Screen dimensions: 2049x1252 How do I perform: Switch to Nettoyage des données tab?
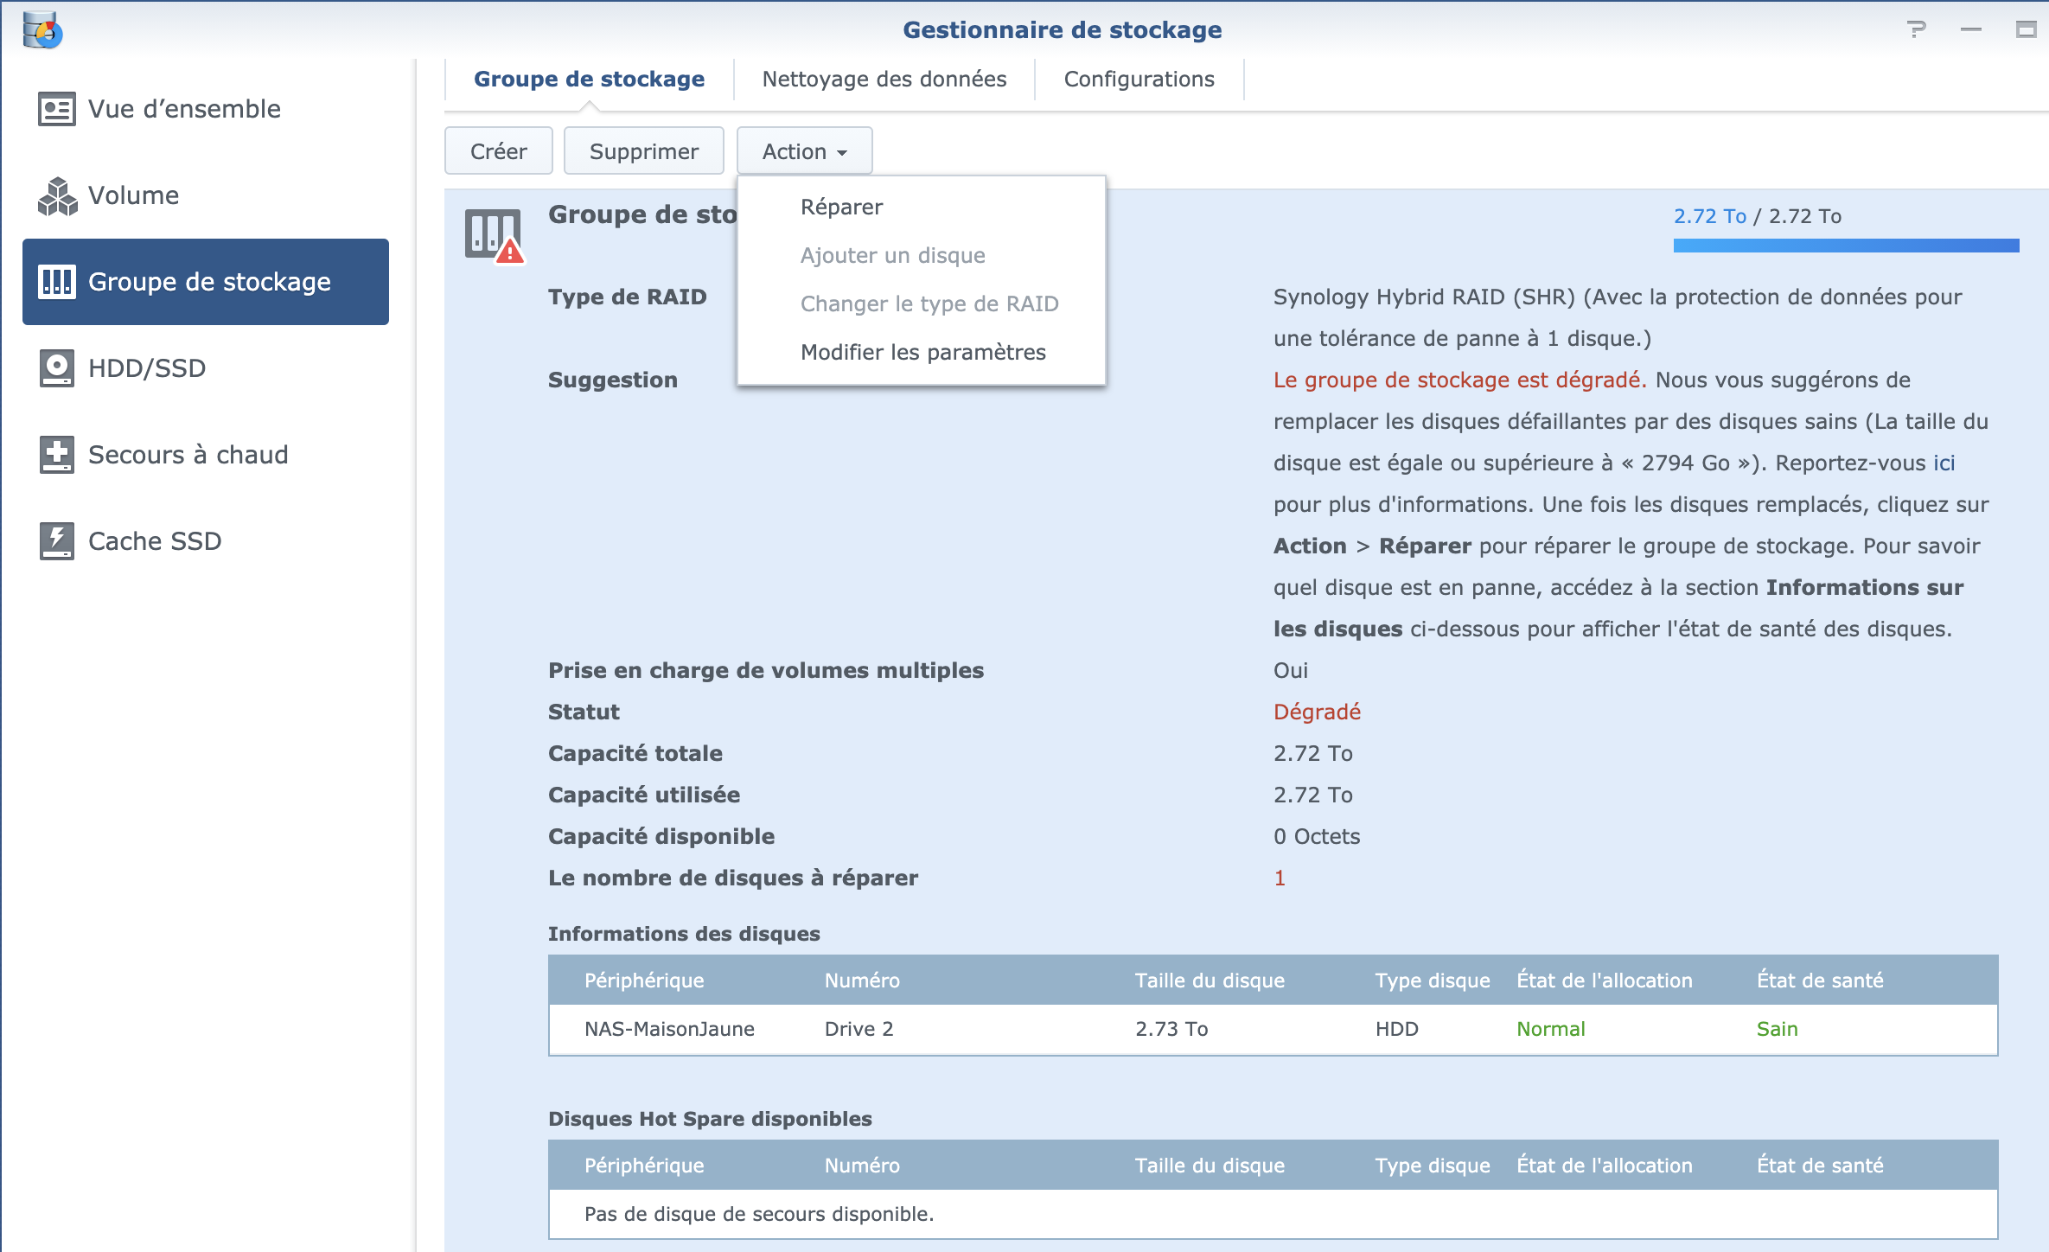[x=884, y=80]
